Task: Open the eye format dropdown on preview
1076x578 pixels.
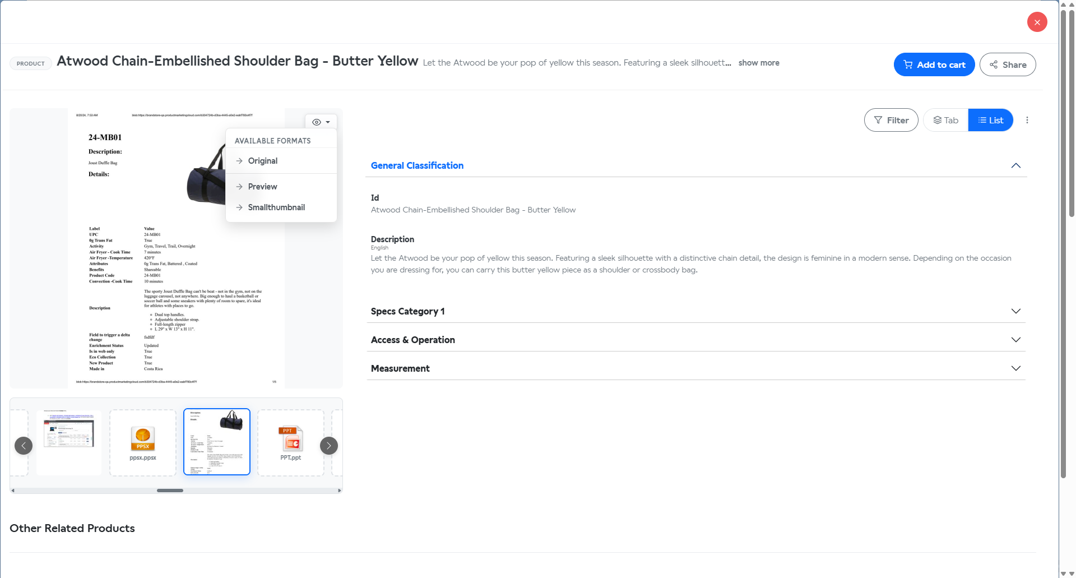Action: tap(321, 122)
